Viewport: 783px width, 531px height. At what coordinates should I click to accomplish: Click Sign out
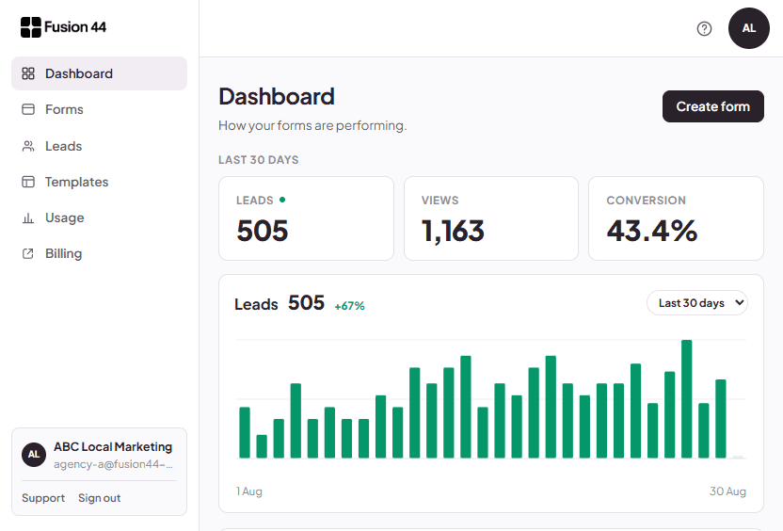[100, 498]
